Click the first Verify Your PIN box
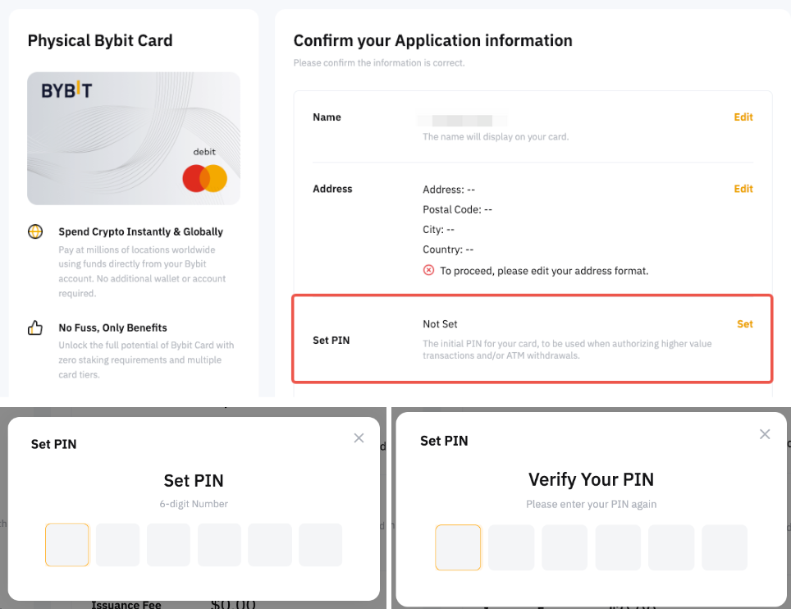Image resolution: width=791 pixels, height=609 pixels. [458, 547]
